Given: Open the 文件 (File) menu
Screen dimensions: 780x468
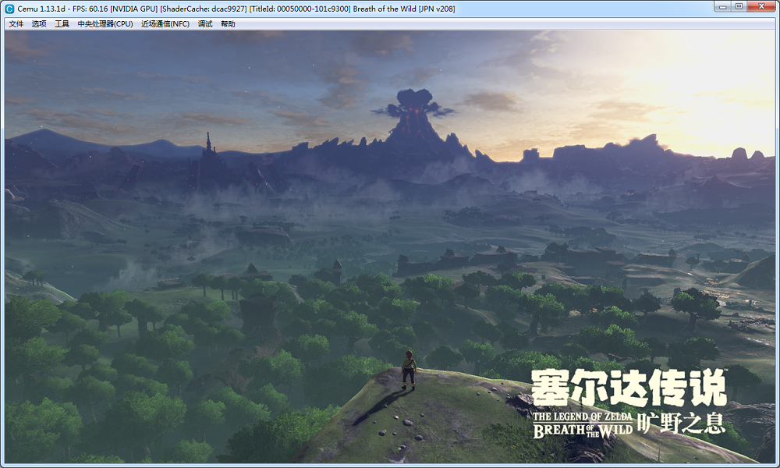Looking at the screenshot, I should click(16, 23).
